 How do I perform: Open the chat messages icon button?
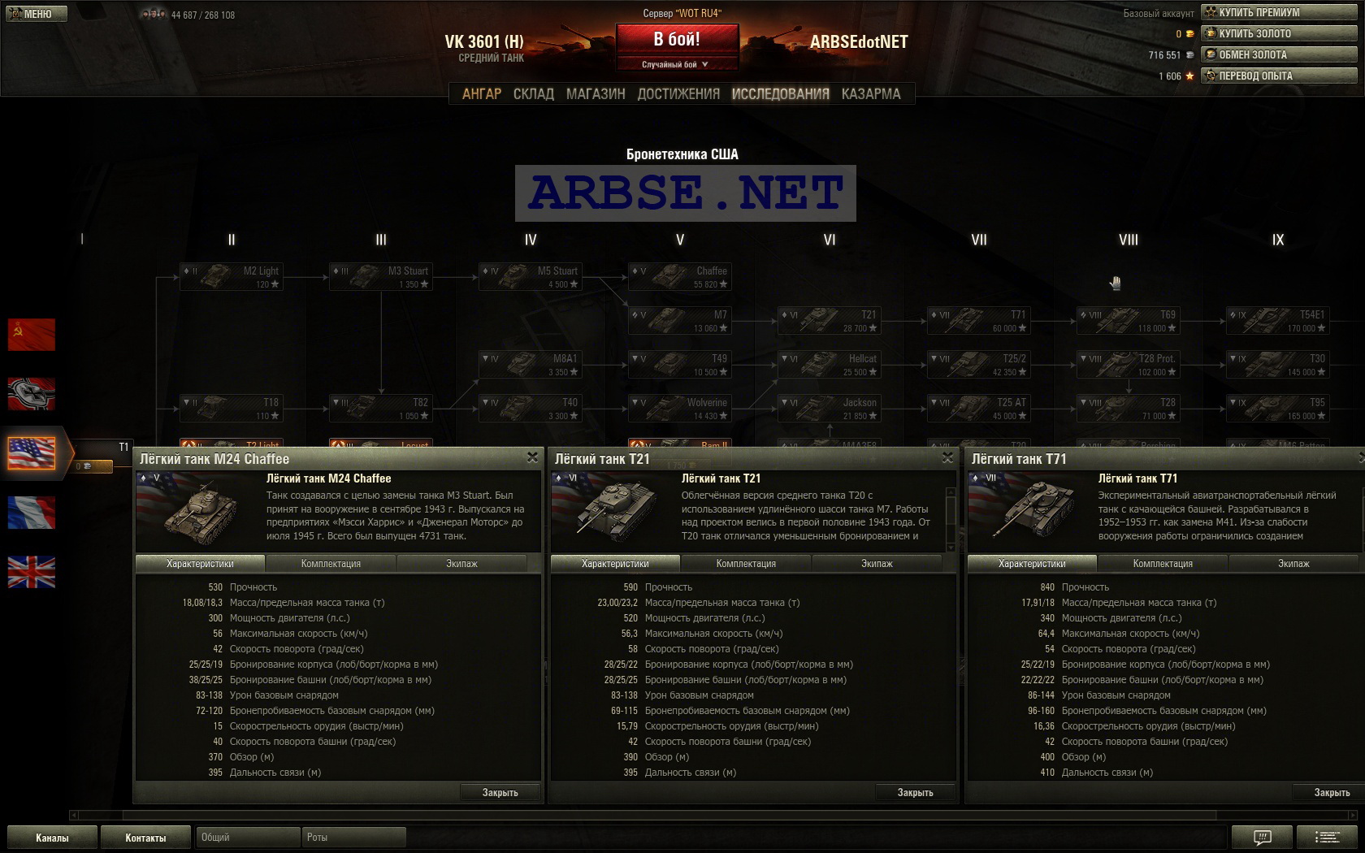tap(1262, 837)
